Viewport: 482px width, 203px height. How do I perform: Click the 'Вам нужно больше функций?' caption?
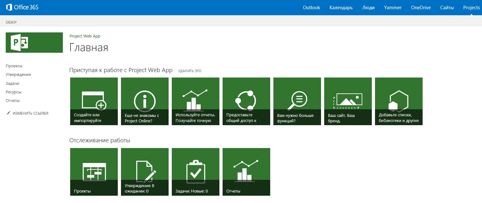[295, 118]
